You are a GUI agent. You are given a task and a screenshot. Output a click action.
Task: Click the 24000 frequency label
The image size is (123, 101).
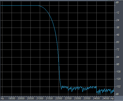96,98
